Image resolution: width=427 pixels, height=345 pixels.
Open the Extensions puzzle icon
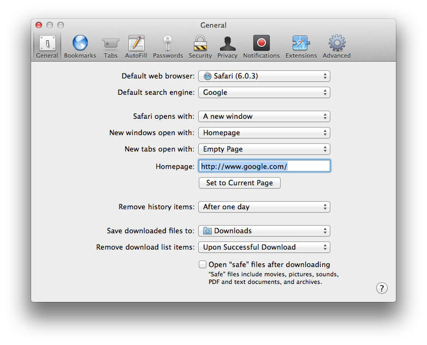[x=301, y=46]
